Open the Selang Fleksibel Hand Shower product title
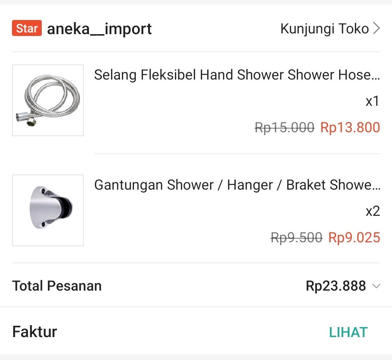 [236, 75]
